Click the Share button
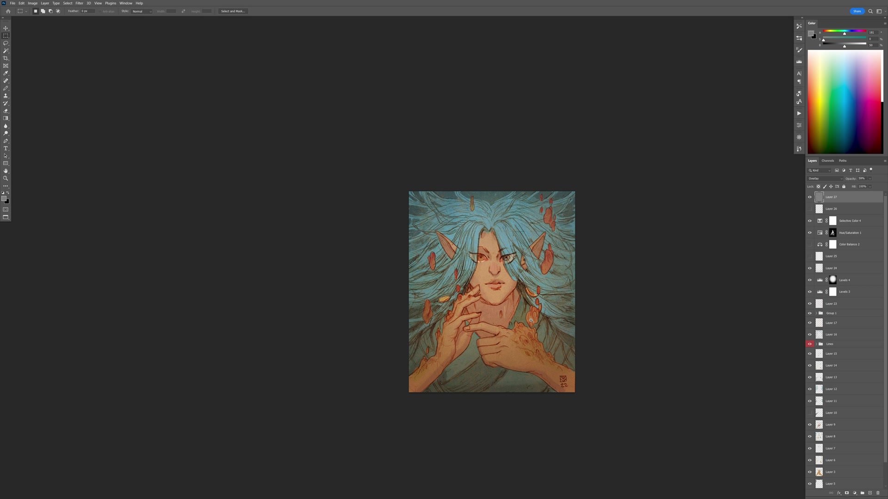 click(857, 11)
